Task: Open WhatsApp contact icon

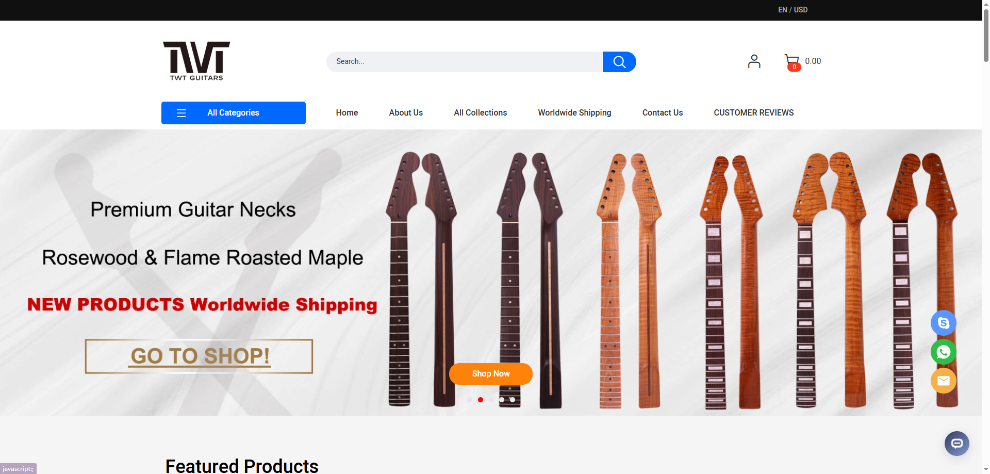Action: coord(943,352)
